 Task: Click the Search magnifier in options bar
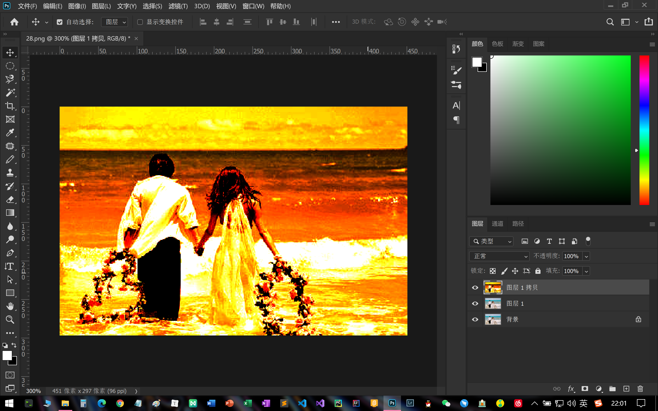click(x=610, y=22)
